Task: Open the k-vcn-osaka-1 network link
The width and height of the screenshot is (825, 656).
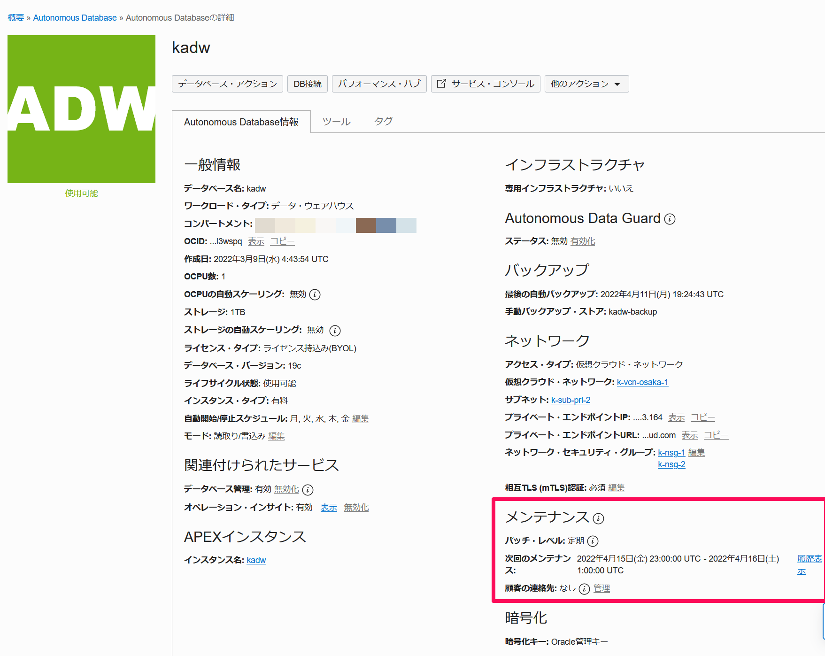Action: coord(642,382)
